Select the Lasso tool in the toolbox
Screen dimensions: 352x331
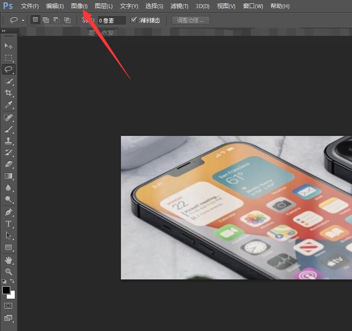pos(9,69)
